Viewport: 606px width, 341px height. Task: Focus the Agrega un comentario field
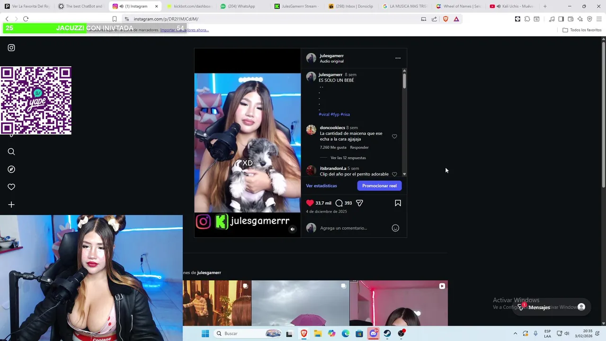(x=353, y=228)
